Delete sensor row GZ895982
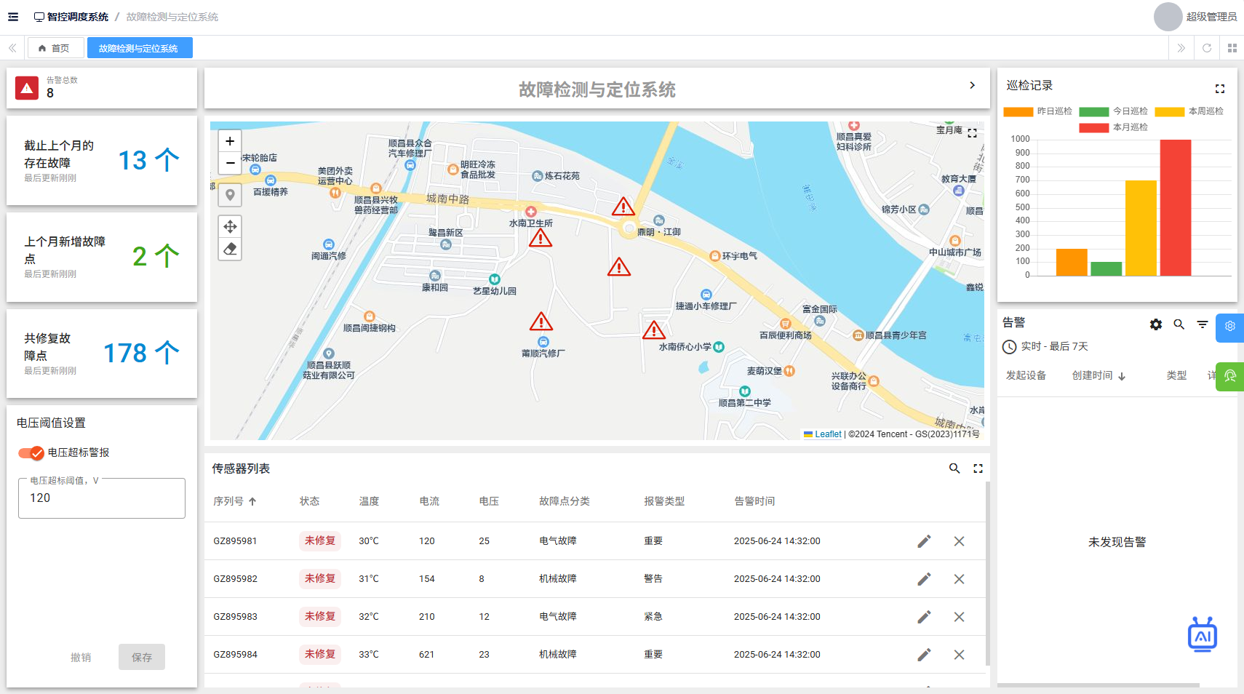This screenshot has width=1244, height=694. 960,579
